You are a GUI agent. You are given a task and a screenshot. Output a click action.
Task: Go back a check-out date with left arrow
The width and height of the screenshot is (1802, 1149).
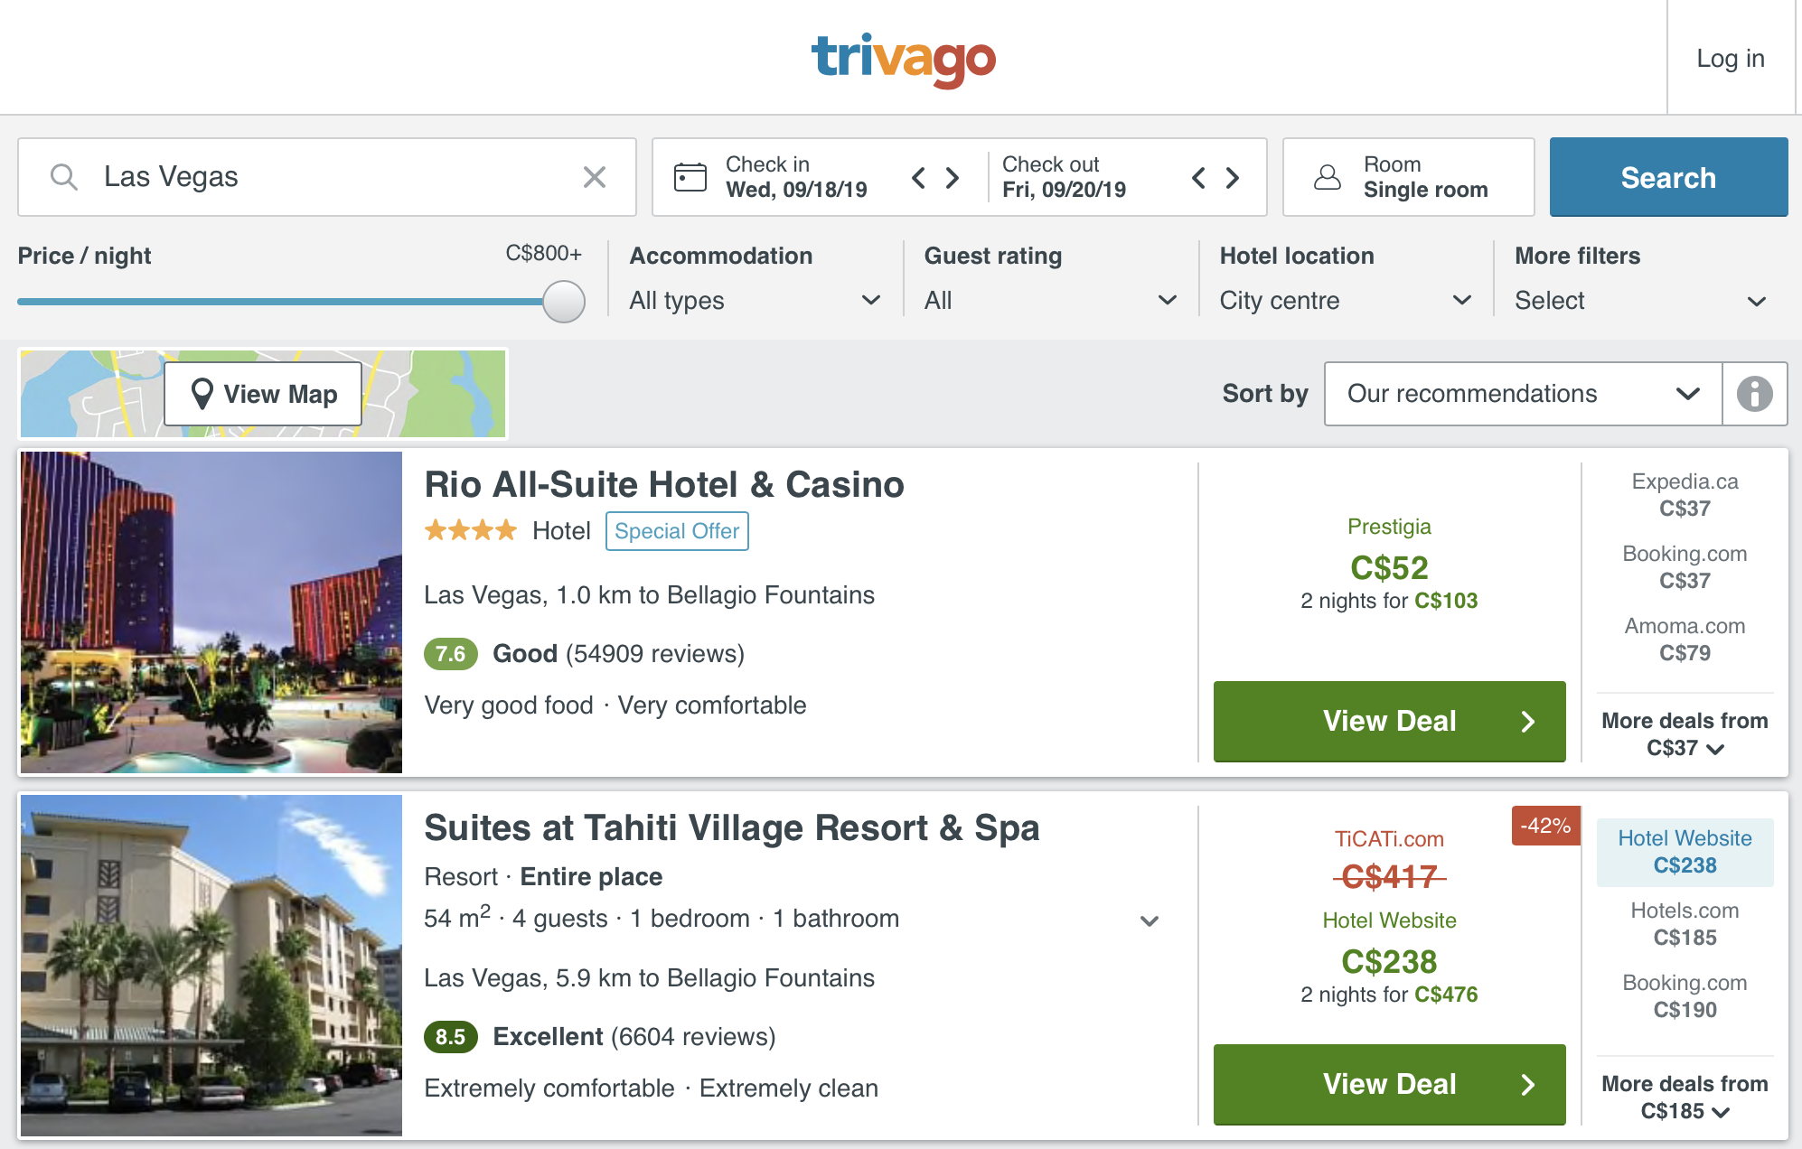pyautogui.click(x=1197, y=178)
